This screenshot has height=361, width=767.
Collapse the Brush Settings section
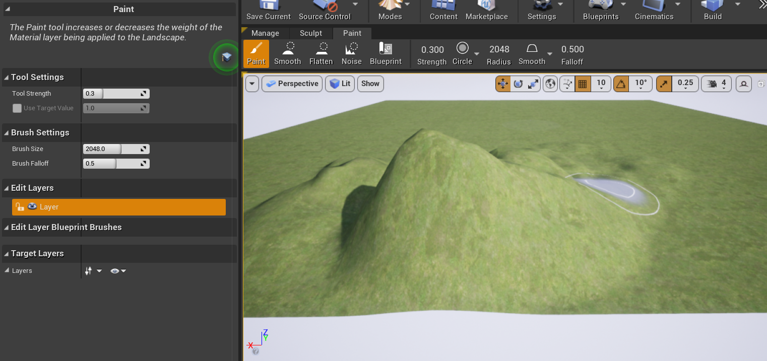pos(7,133)
